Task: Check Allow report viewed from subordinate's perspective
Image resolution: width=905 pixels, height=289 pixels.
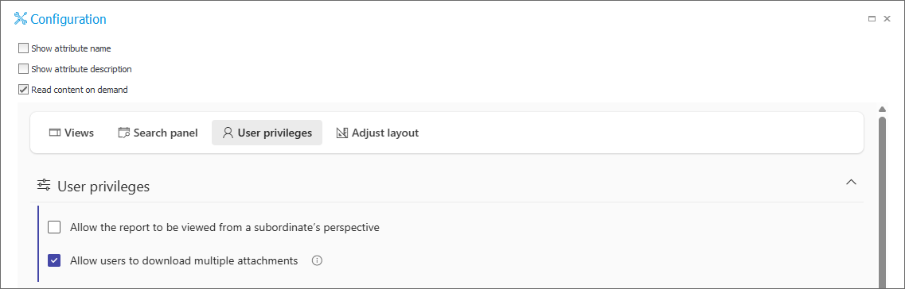Action: coord(54,227)
